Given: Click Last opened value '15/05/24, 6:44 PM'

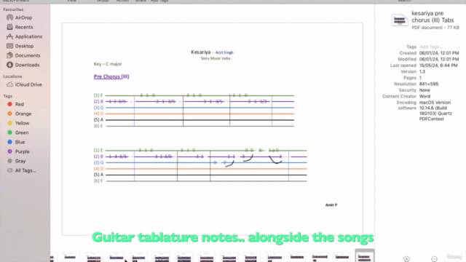Looking at the screenshot, I should coord(438,65).
